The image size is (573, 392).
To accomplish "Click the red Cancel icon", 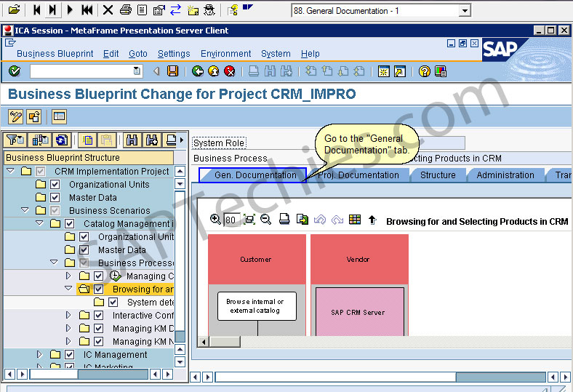I will coord(230,71).
